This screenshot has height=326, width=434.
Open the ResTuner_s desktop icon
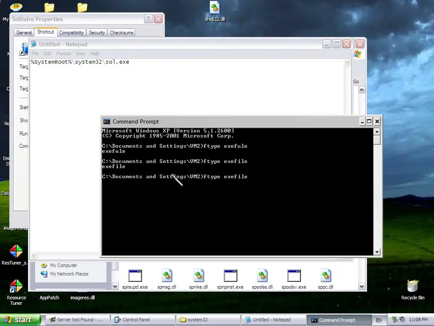[16, 255]
